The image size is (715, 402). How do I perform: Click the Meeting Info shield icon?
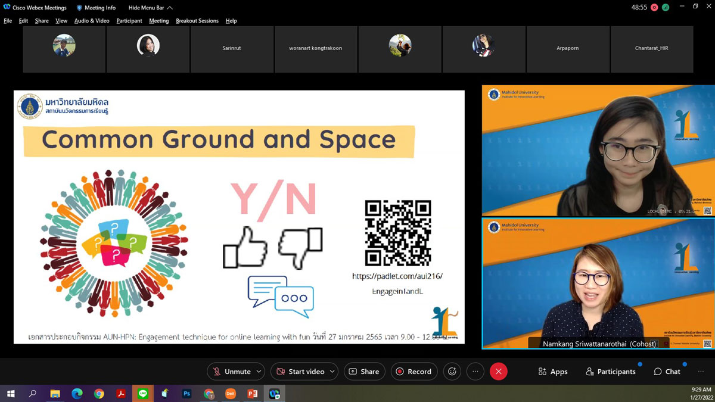click(x=80, y=8)
